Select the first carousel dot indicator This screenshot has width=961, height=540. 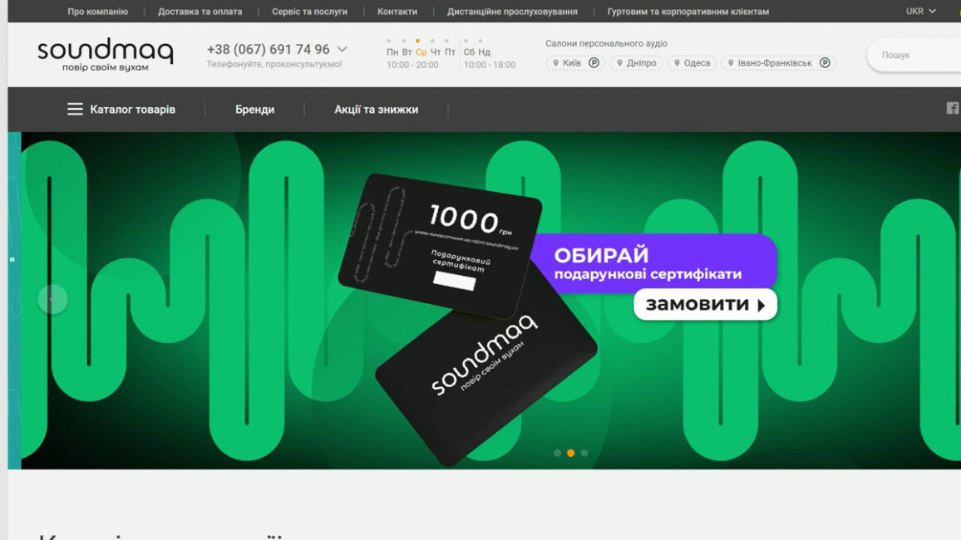pos(557,453)
